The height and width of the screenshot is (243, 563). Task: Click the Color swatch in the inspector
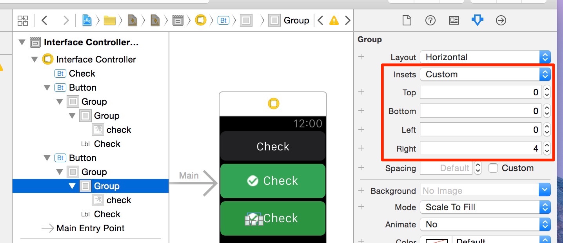click(x=436, y=239)
